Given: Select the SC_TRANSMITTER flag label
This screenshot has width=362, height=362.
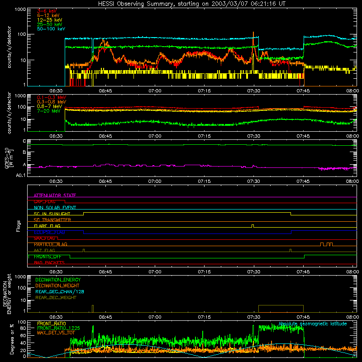Looking at the screenshot, I should pos(52,220).
